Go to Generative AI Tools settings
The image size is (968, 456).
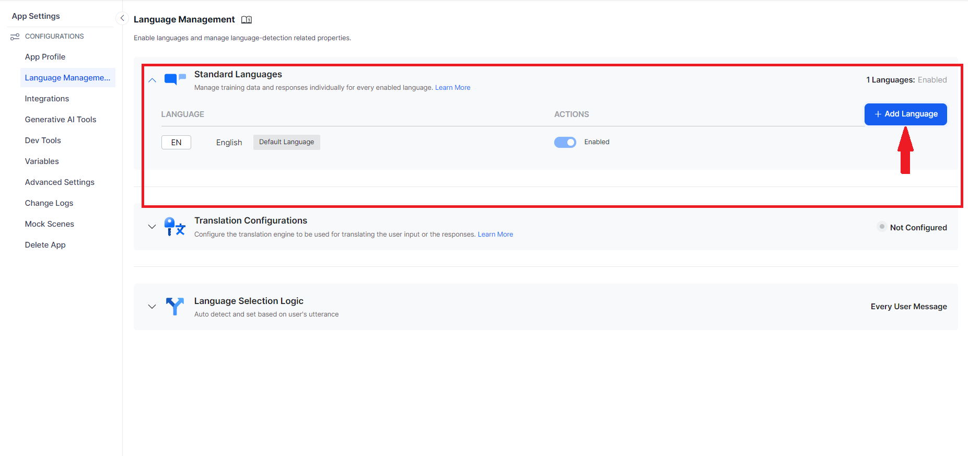[61, 120]
